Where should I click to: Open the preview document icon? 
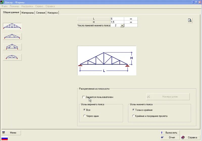point(190,20)
